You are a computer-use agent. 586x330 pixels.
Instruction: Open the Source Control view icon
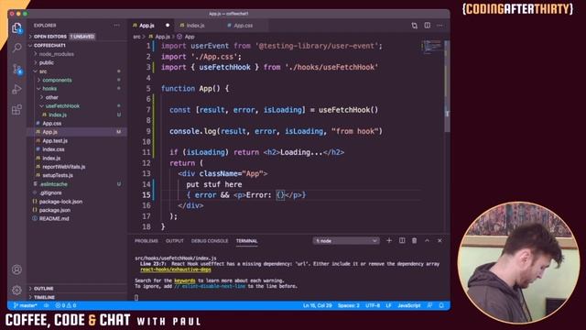pyautogui.click(x=16, y=69)
